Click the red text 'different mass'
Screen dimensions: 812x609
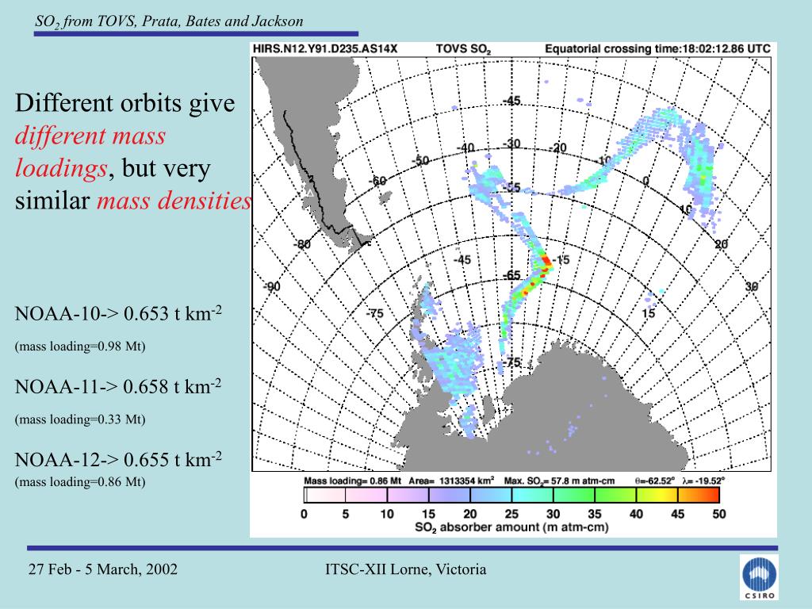pos(90,136)
